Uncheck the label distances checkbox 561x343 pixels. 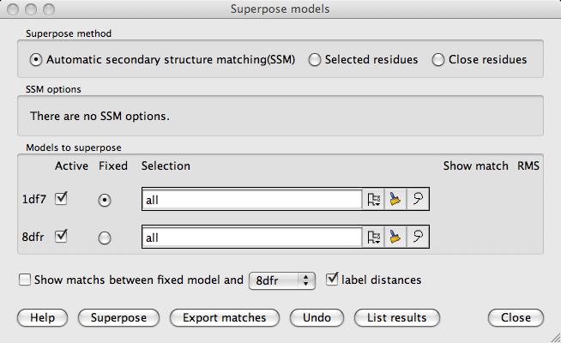click(333, 279)
